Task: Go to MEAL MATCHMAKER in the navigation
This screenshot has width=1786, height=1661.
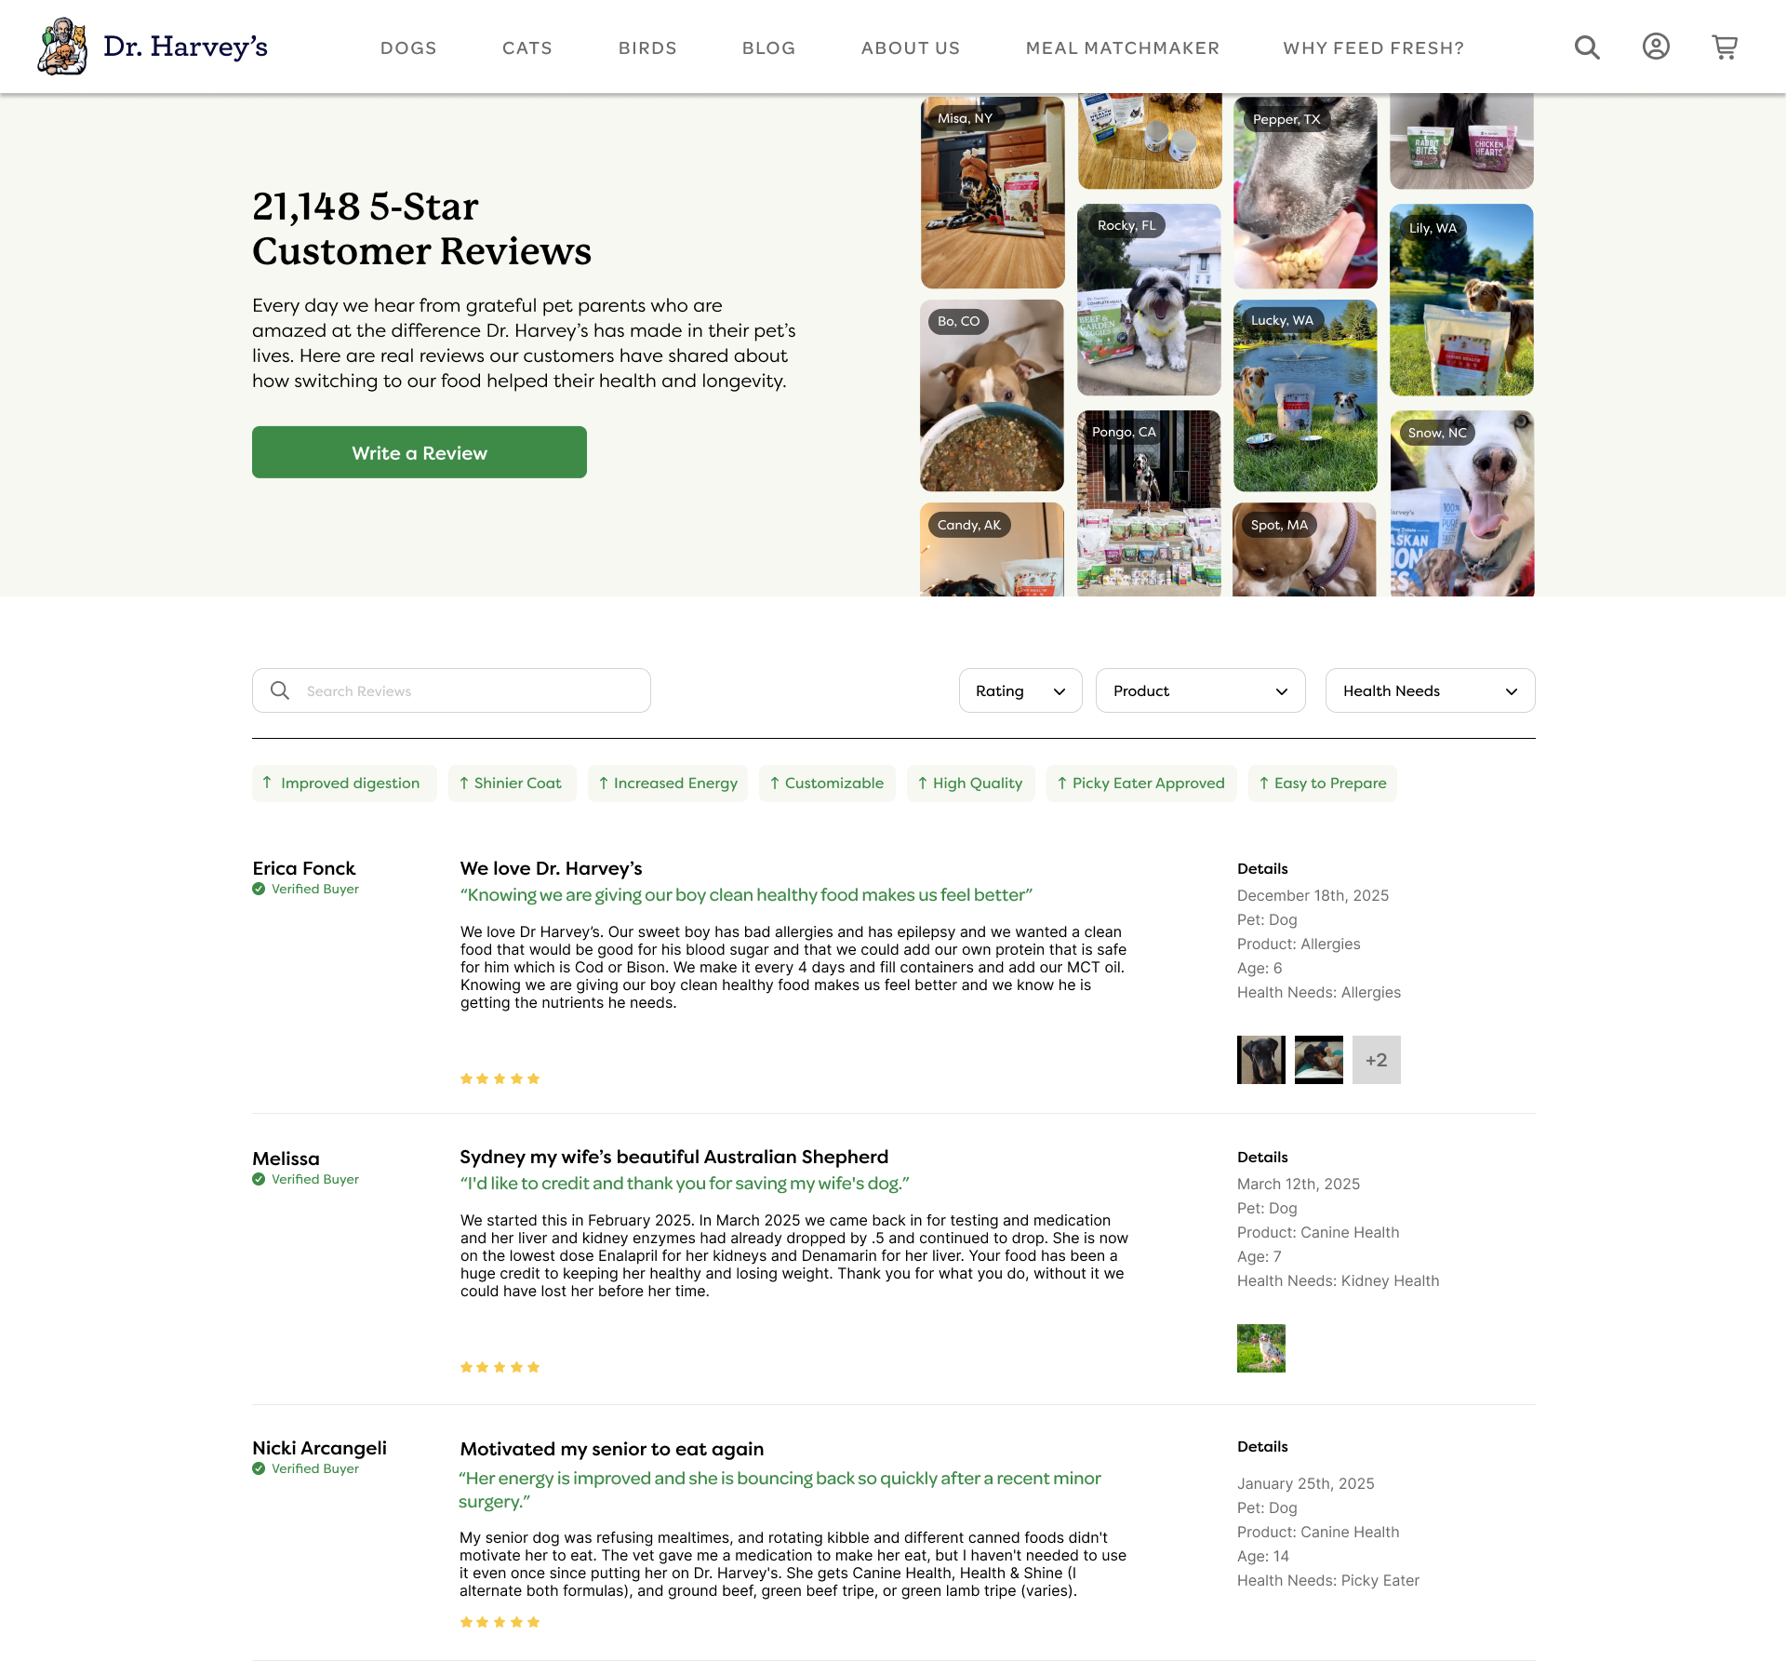Action: [1123, 47]
